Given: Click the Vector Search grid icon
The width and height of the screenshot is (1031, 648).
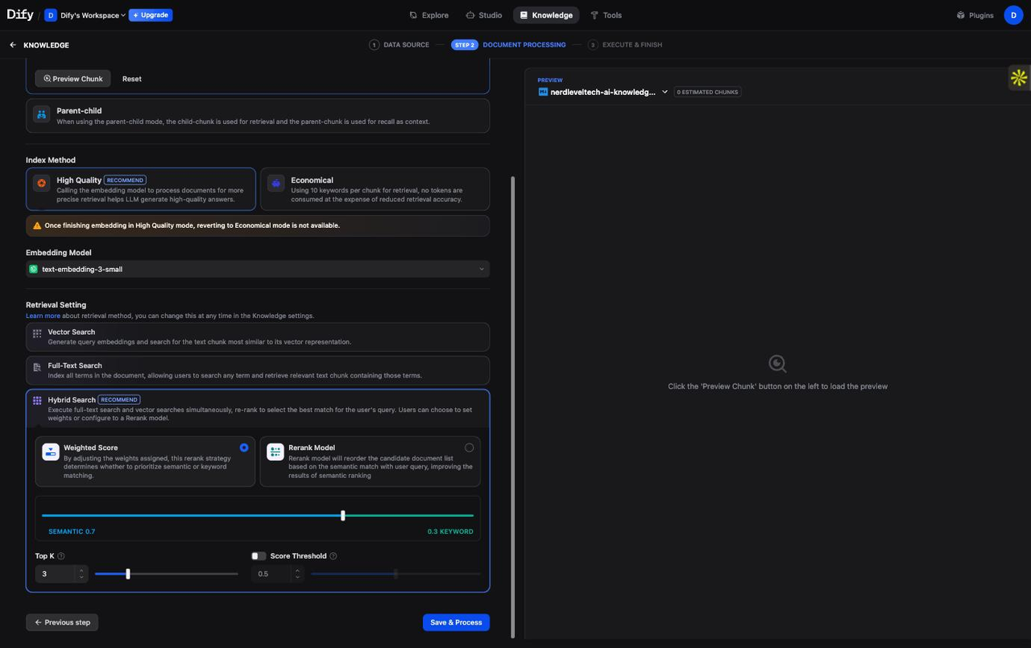Looking at the screenshot, I should coord(37,333).
